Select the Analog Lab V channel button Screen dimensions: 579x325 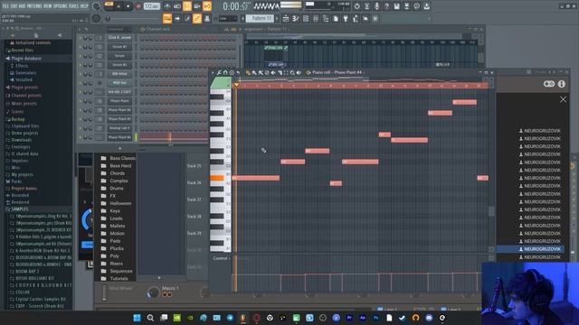(x=119, y=128)
